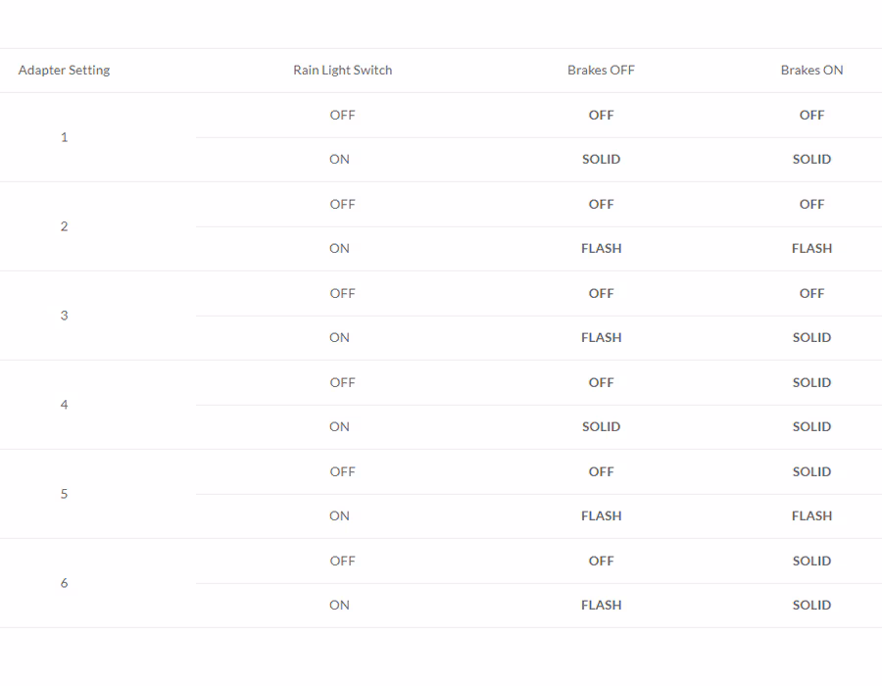Select the Rain Light Switch header
The height and width of the screenshot is (686, 882).
343,71
